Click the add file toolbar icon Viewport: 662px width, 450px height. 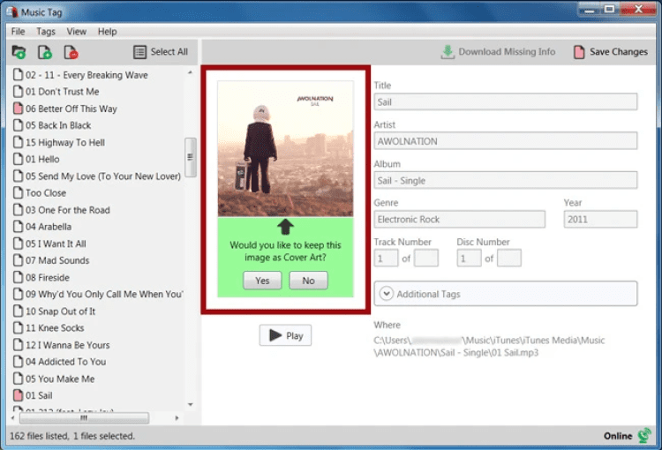click(x=45, y=52)
